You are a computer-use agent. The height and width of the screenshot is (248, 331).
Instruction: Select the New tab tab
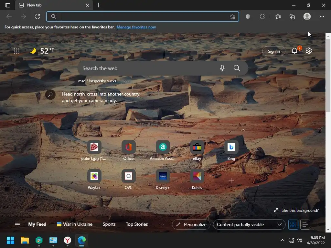(x=54, y=5)
